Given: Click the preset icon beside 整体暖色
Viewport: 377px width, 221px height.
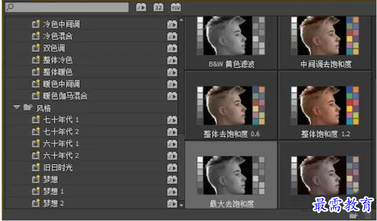Looking at the screenshot, I should click(36, 72).
